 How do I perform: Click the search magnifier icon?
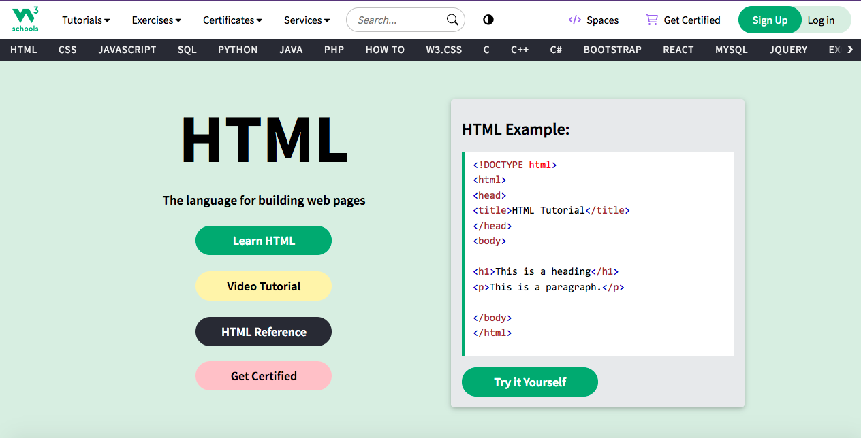point(452,20)
